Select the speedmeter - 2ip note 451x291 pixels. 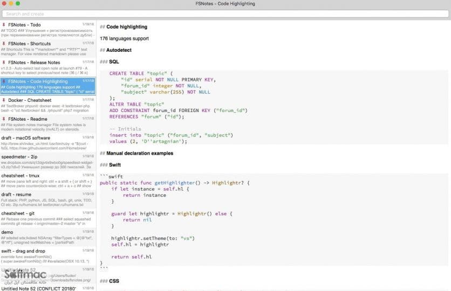click(x=48, y=162)
